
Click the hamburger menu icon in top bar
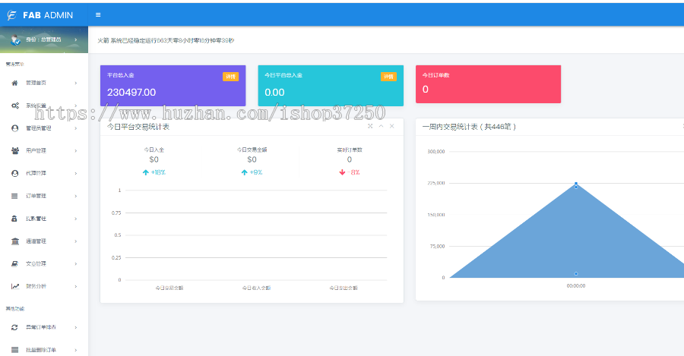pos(98,14)
